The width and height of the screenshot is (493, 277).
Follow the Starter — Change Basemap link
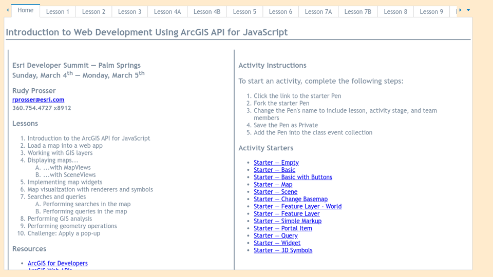(290, 199)
